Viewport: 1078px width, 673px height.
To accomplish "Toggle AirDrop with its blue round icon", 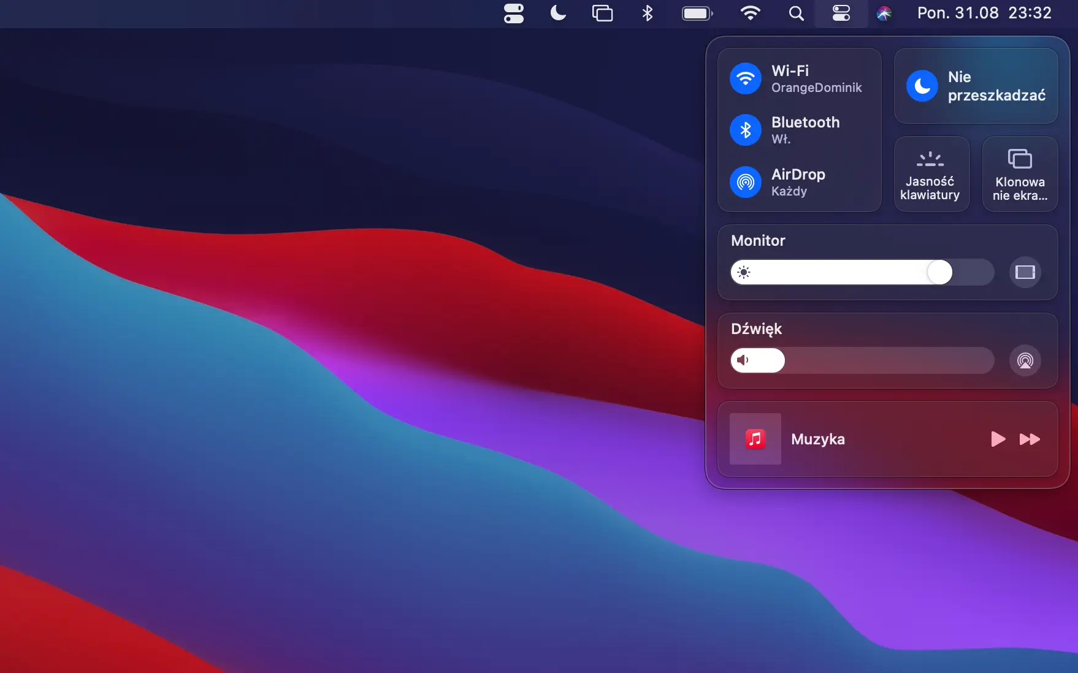I will pyautogui.click(x=746, y=182).
